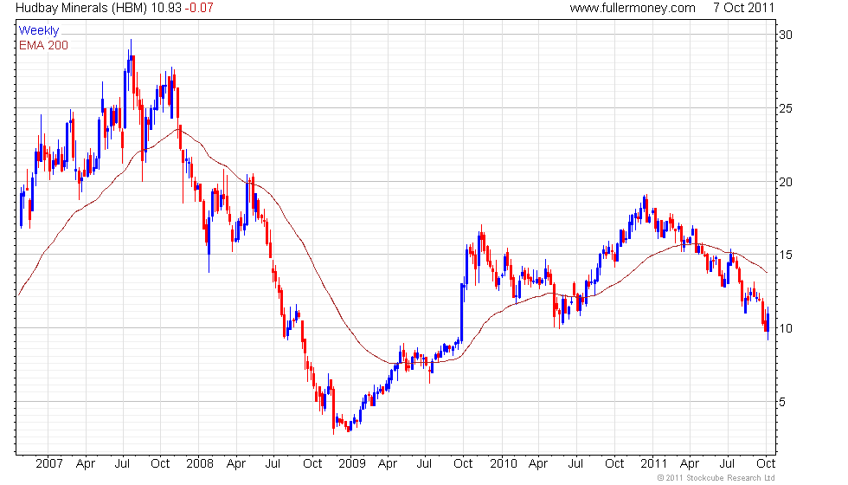The height and width of the screenshot is (485, 848).
Task: Click the Oct label just before 2009
Action: coord(312,464)
